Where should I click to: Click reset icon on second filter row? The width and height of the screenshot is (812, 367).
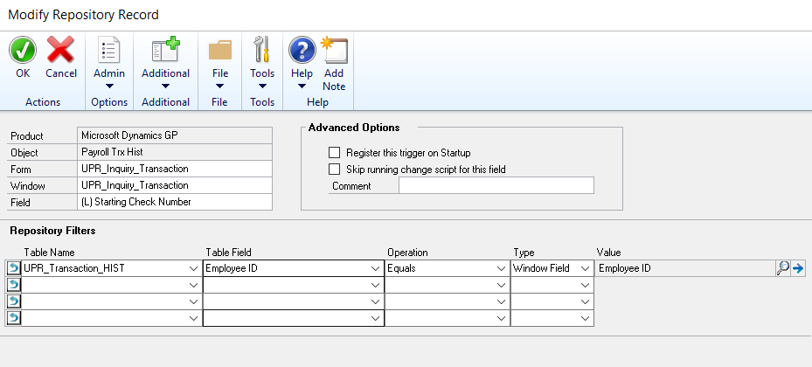click(x=13, y=285)
